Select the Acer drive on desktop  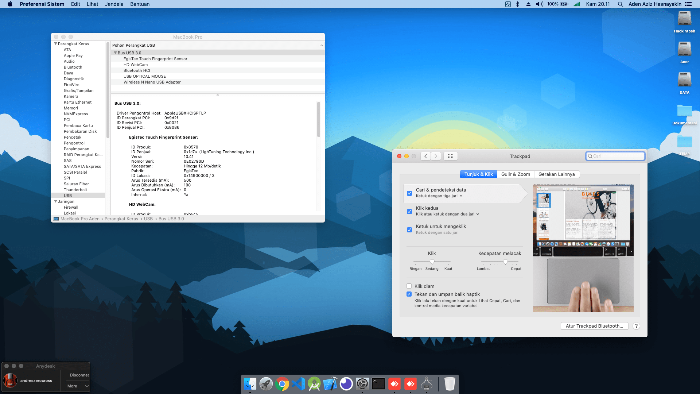pyautogui.click(x=684, y=53)
